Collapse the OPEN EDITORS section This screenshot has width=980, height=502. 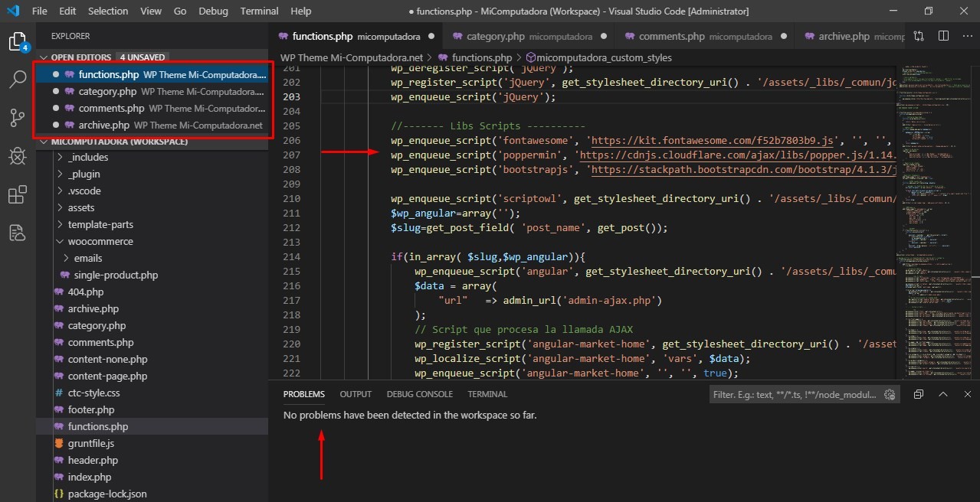[44, 57]
